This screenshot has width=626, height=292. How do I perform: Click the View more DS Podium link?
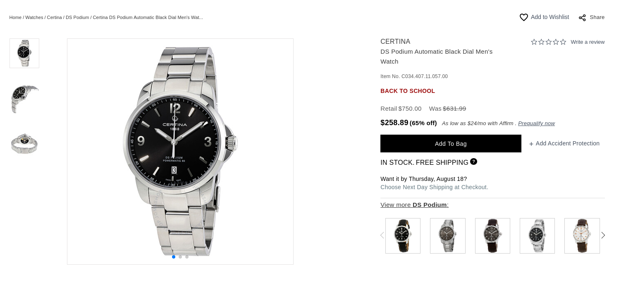414,205
